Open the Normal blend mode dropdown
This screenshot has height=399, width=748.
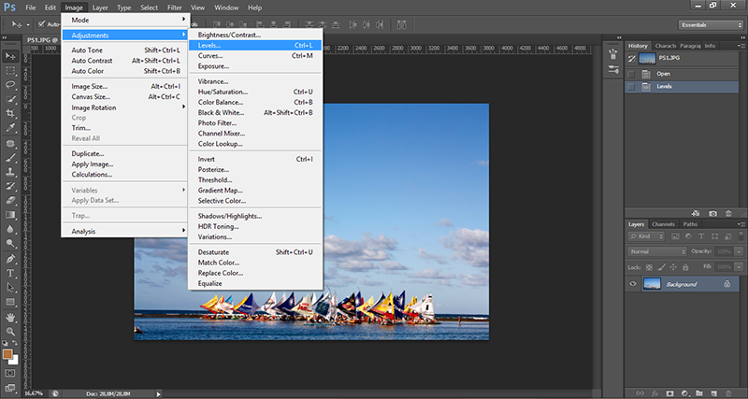tap(657, 251)
